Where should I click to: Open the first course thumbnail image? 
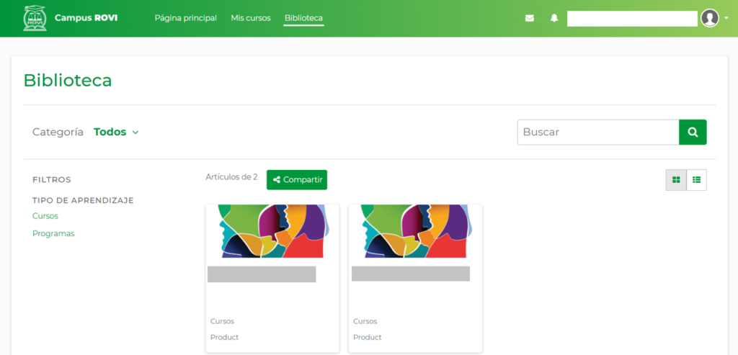(272, 231)
